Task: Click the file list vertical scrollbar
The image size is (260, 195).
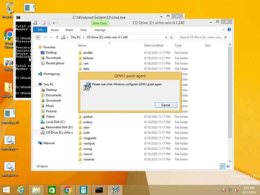Action: coord(230,92)
